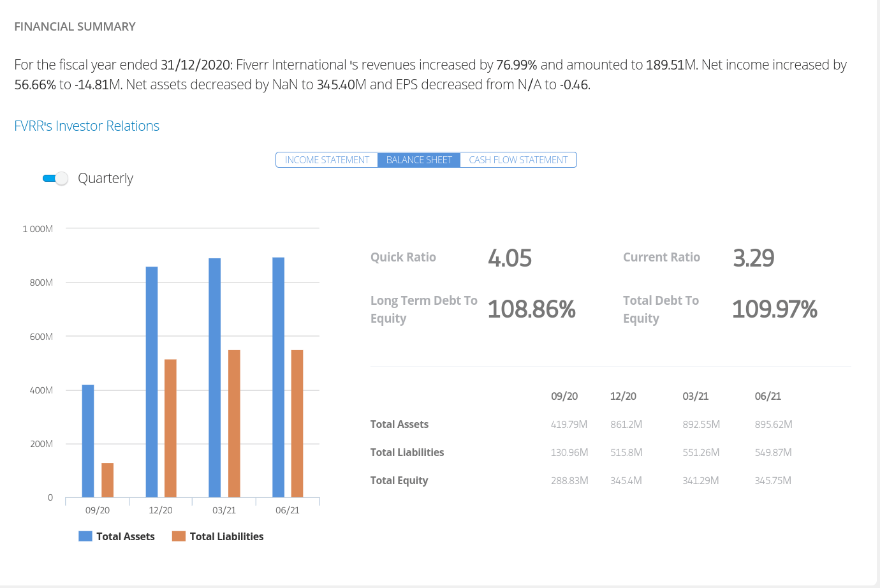
Task: Click the 12/20 column header
Action: (623, 396)
